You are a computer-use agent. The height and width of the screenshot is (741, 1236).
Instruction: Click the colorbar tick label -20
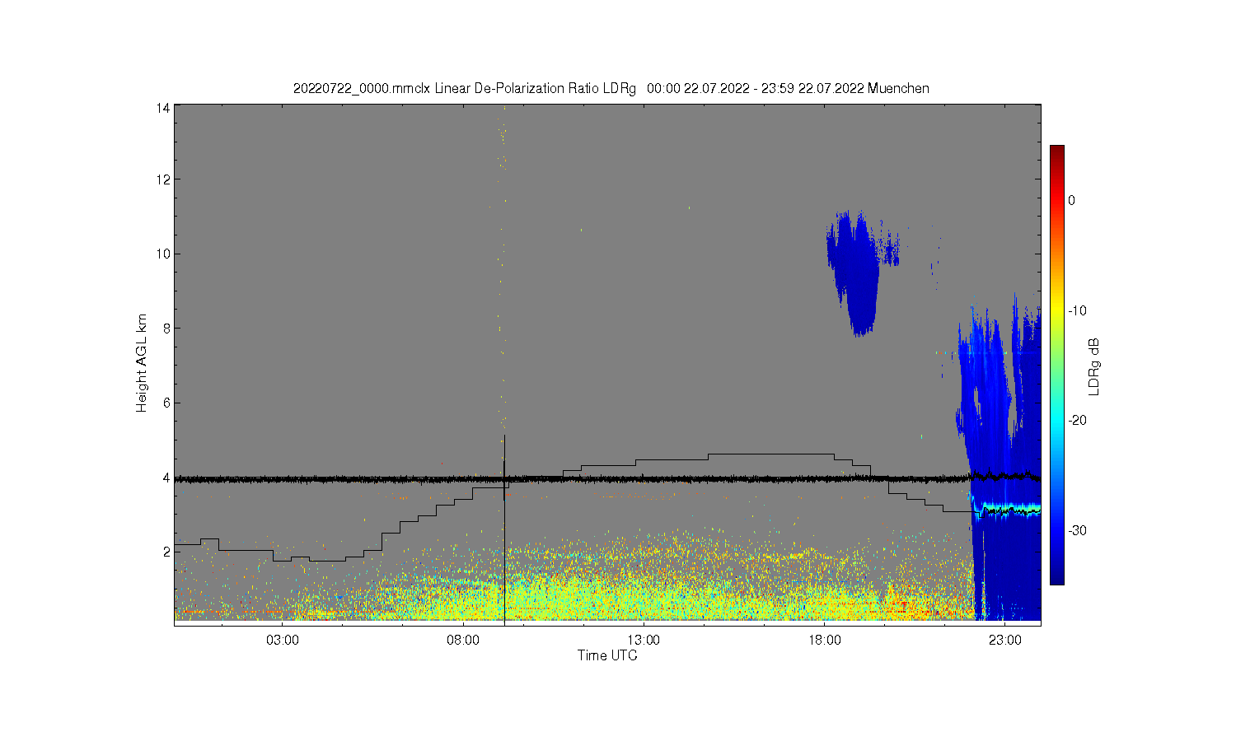tap(1077, 420)
